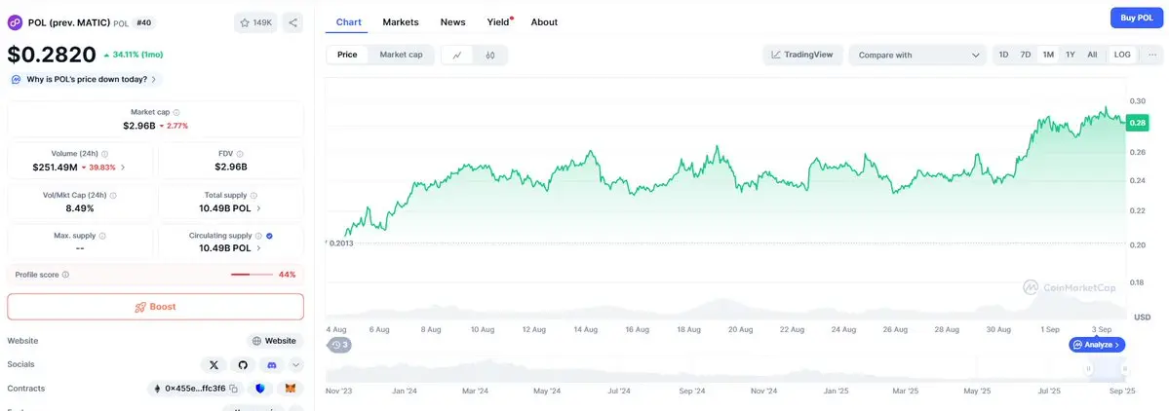This screenshot has width=1169, height=411.
Task: Select Market cap chart mode
Action: 401,55
